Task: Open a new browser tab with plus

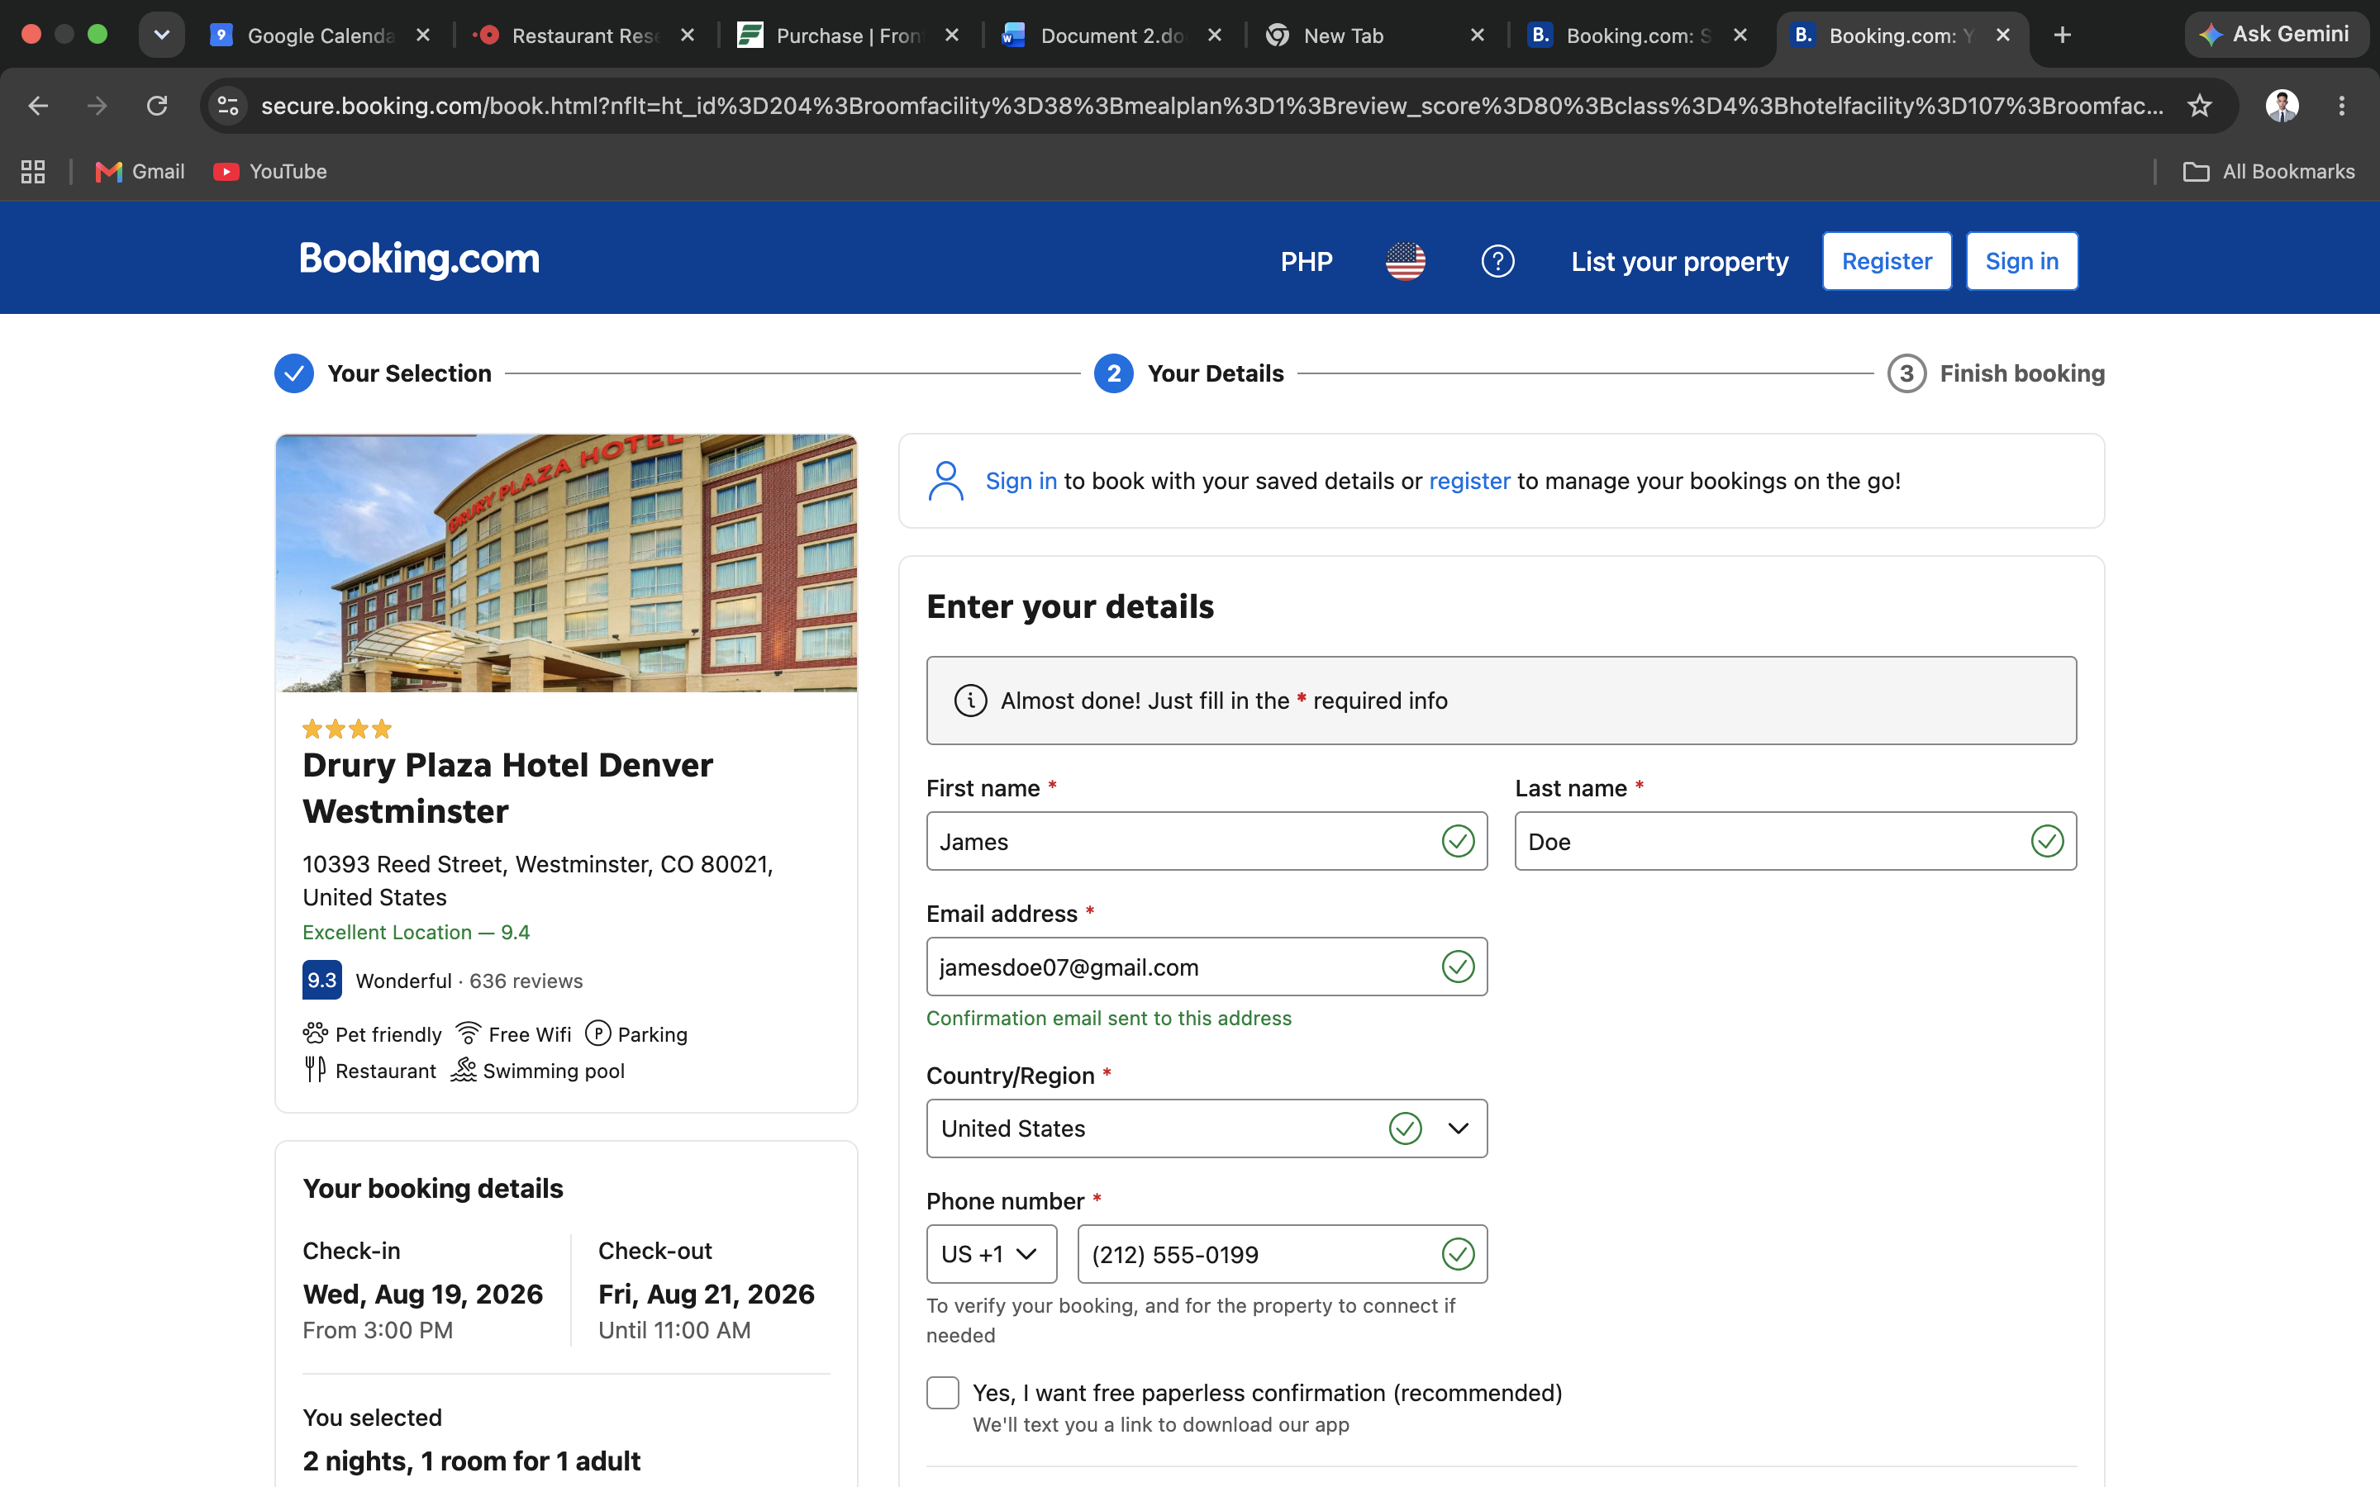Action: [2063, 36]
